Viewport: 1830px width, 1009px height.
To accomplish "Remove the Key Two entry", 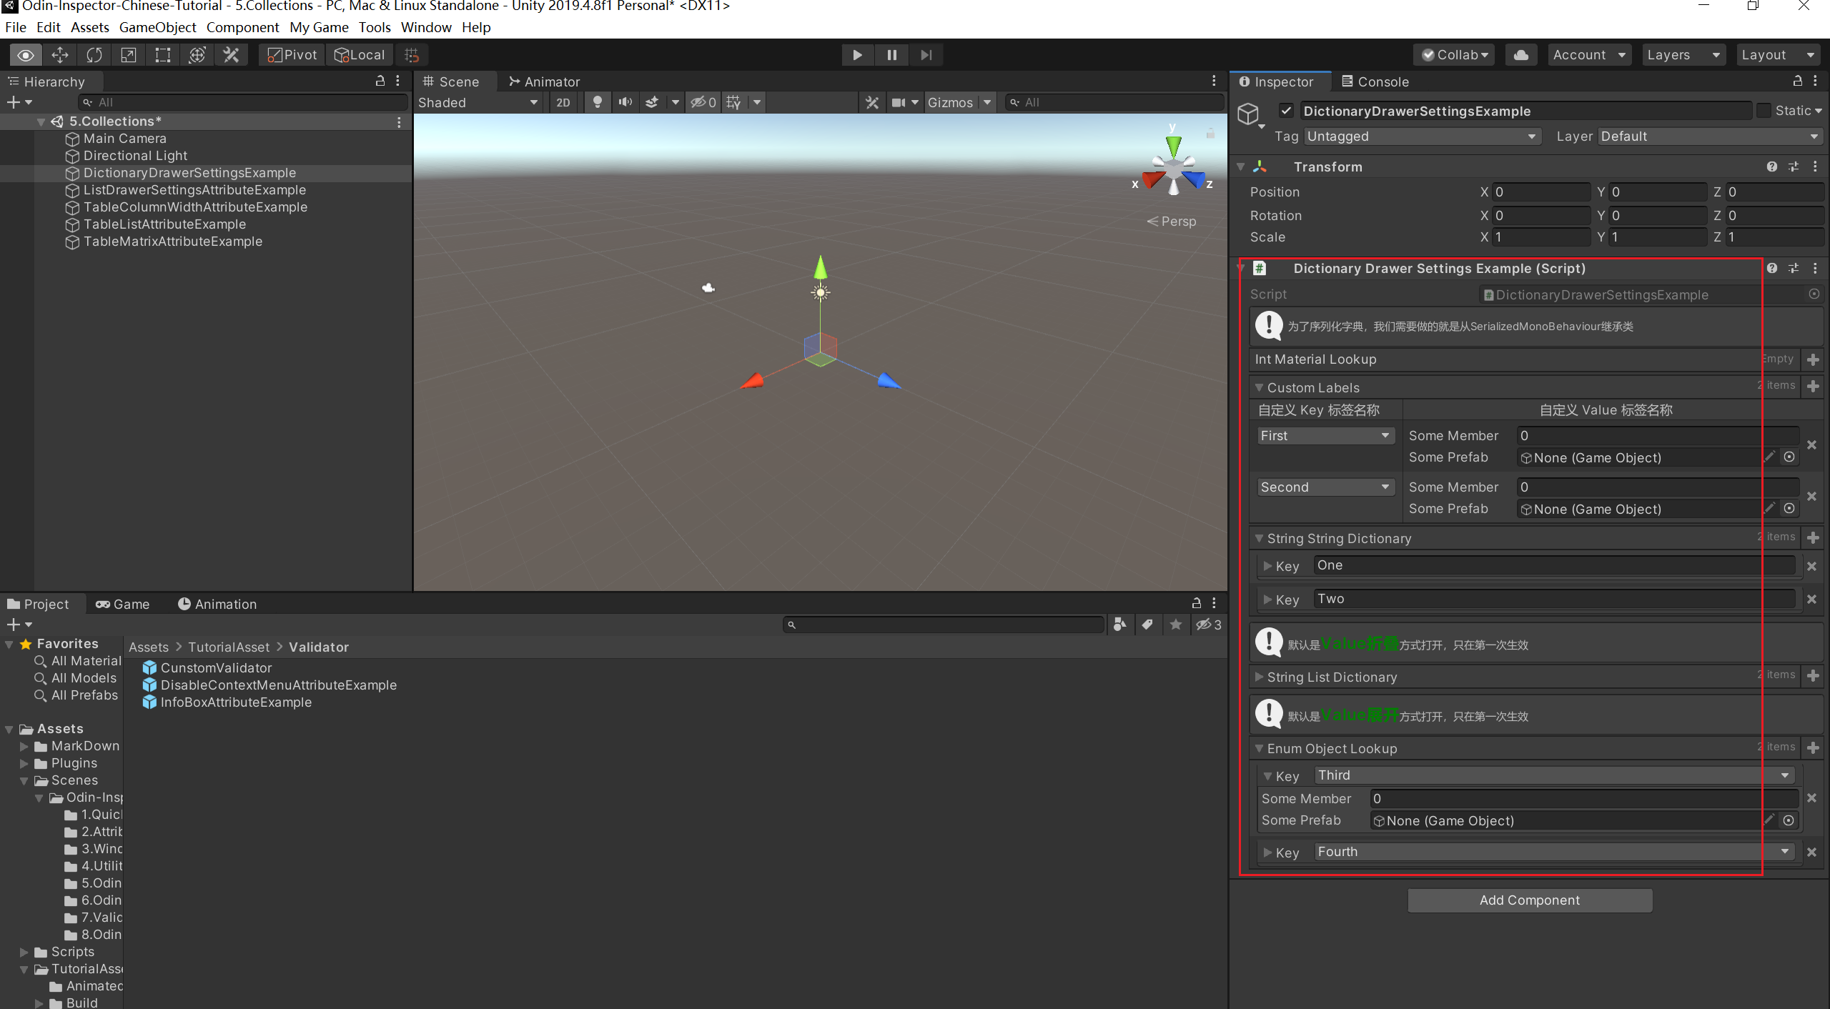I will pos(1811,599).
